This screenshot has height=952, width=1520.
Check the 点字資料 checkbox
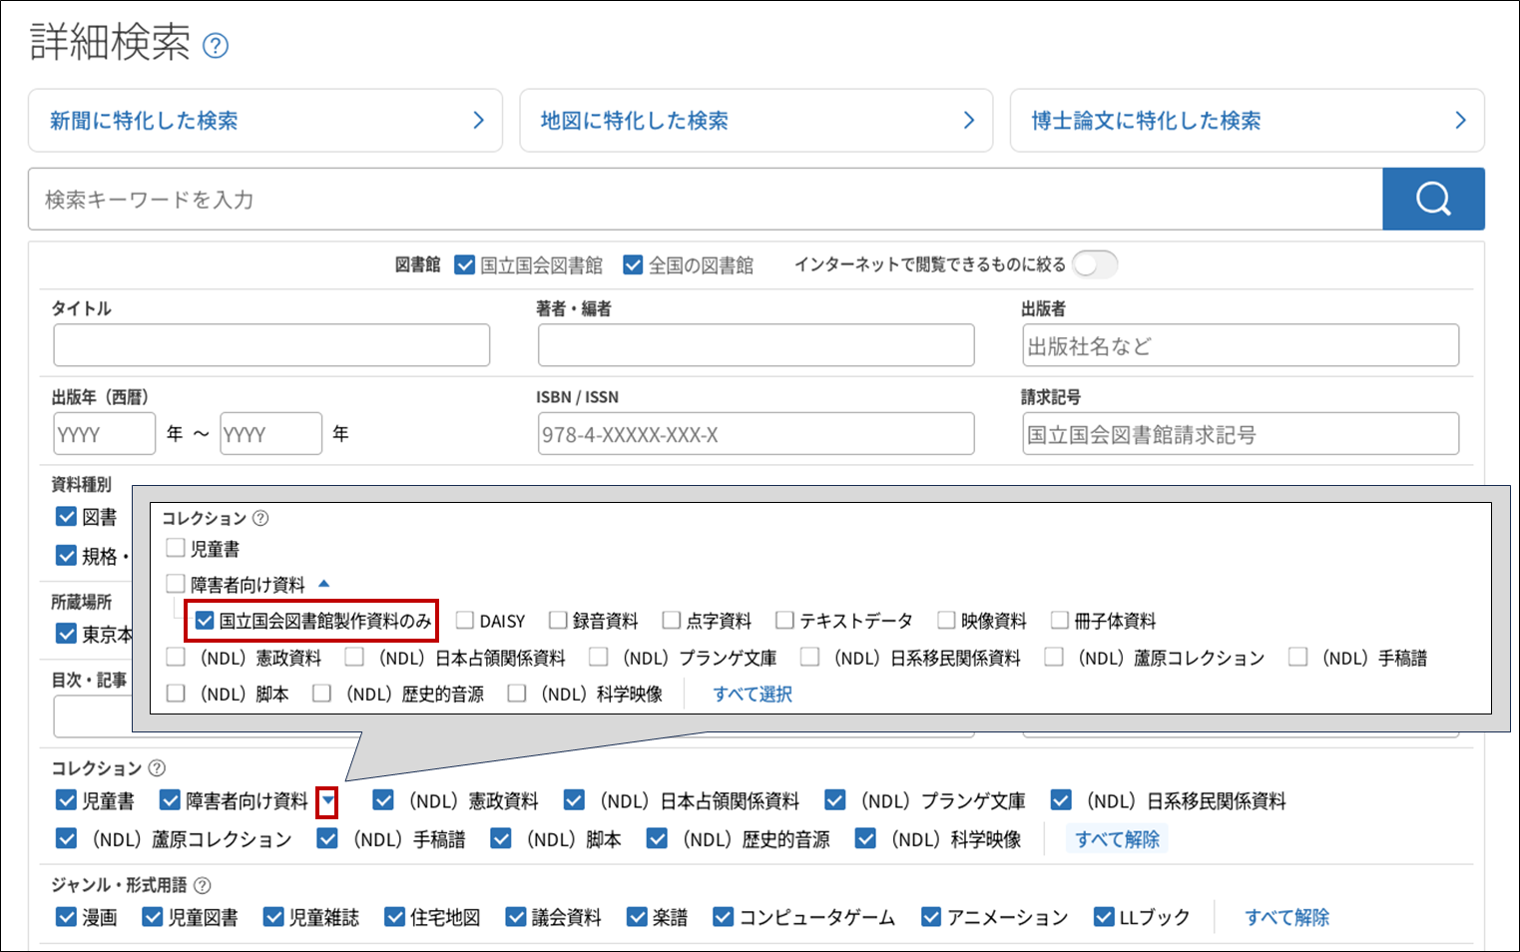(x=671, y=620)
